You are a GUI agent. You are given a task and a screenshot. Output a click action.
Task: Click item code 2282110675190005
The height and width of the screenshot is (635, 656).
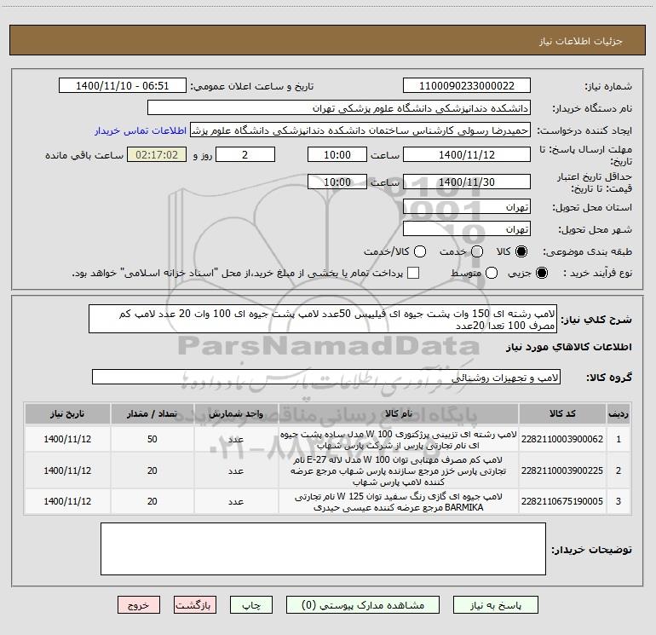(x=562, y=501)
